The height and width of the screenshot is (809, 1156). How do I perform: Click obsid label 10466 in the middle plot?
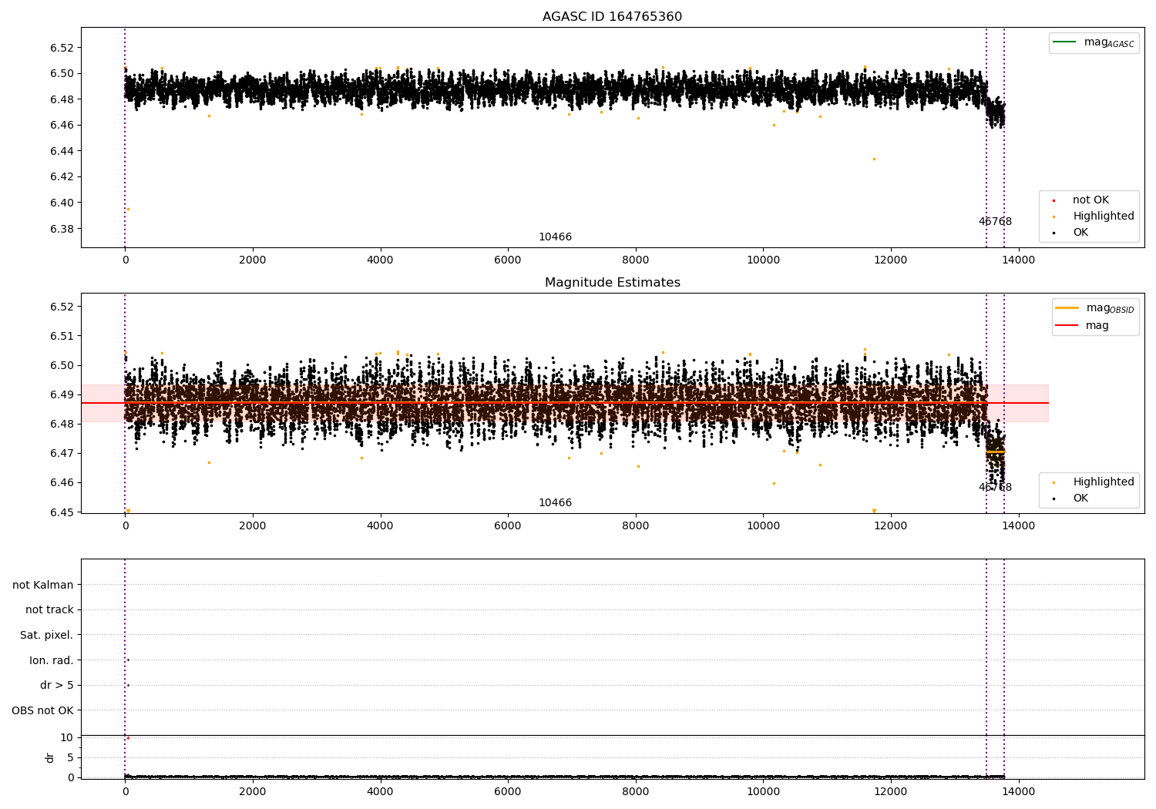pyautogui.click(x=555, y=503)
